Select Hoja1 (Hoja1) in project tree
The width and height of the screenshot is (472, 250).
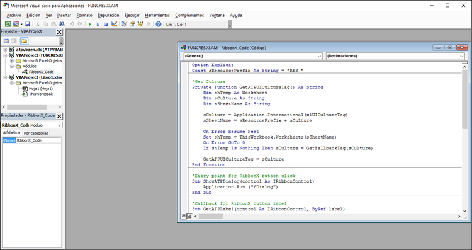coord(41,89)
